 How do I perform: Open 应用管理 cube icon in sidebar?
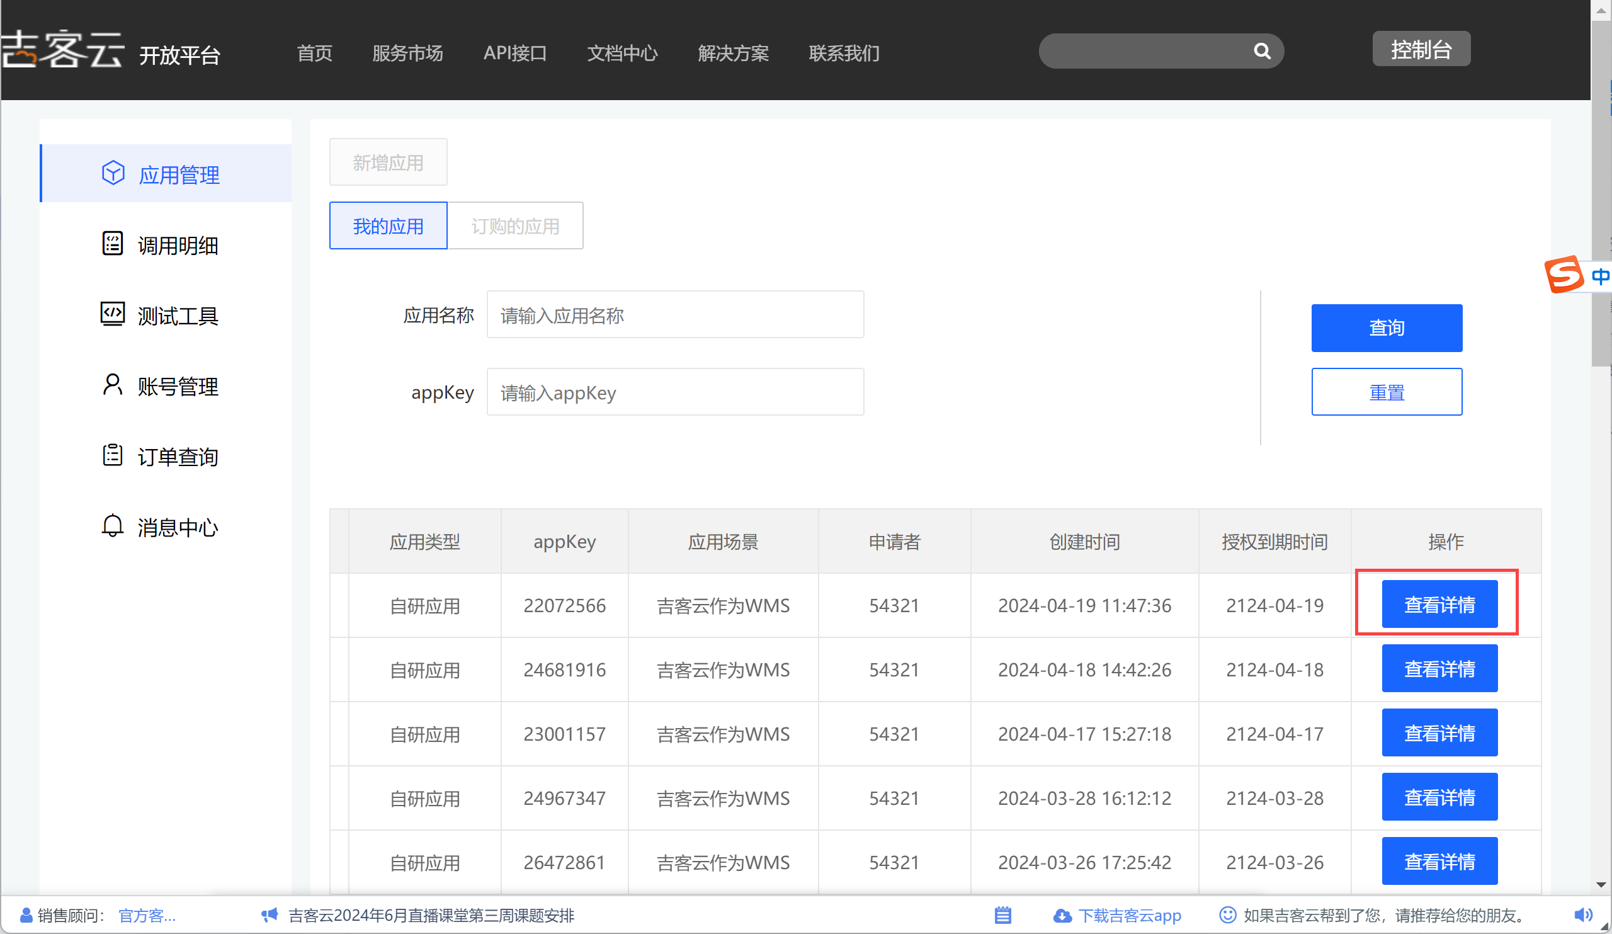click(x=113, y=173)
